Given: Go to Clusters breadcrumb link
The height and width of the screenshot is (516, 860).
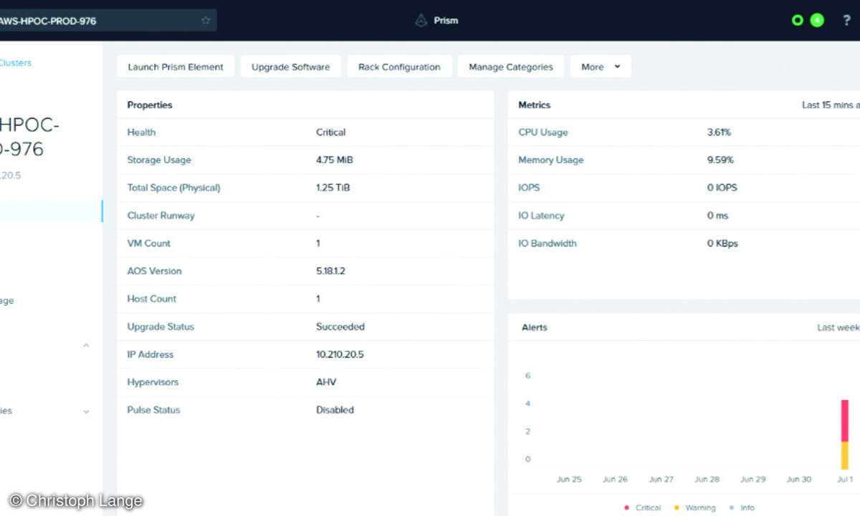Looking at the screenshot, I should [15, 63].
